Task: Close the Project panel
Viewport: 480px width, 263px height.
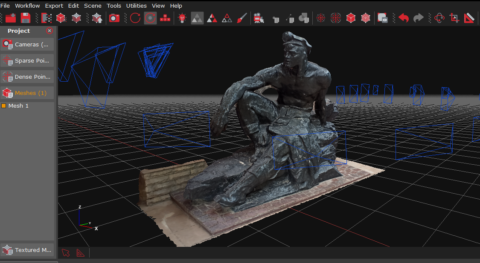Action: pos(49,31)
